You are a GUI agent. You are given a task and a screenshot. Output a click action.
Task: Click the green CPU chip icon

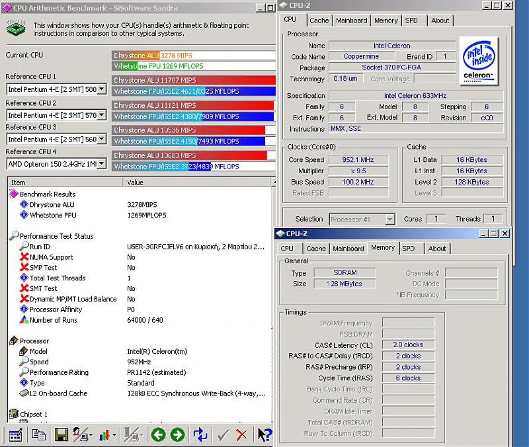[16, 28]
